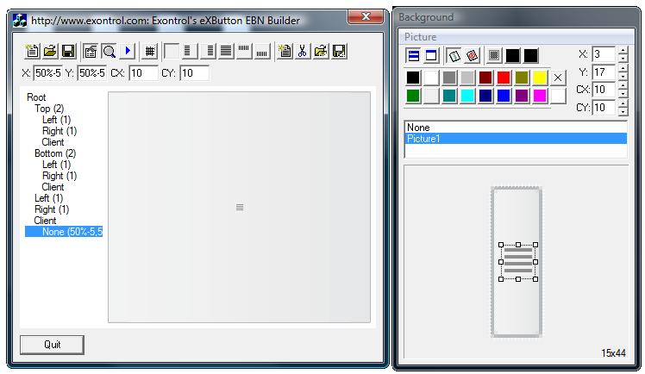This screenshot has height=374, width=645.
Task: Pick the yellow color swatch
Action: pyautogui.click(x=540, y=78)
